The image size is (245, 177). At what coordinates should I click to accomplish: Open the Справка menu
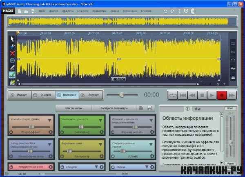tap(146, 11)
